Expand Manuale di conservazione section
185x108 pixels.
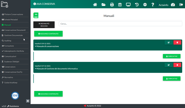pos(47,46)
